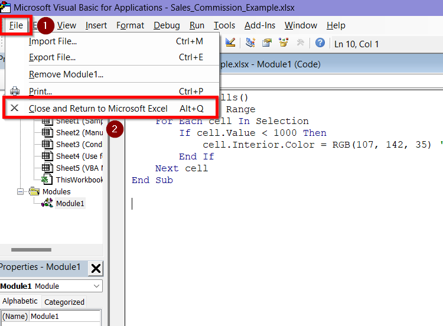The width and height of the screenshot is (443, 326).
Task: Open the Insert menu
Action: click(x=96, y=25)
